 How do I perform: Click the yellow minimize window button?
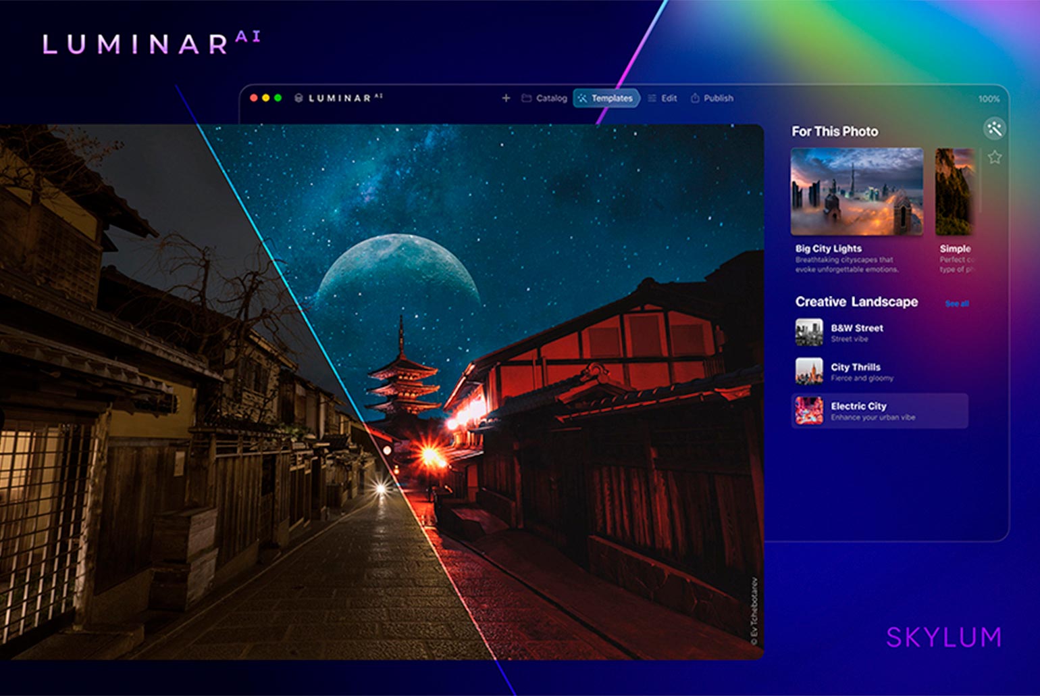coord(265,98)
